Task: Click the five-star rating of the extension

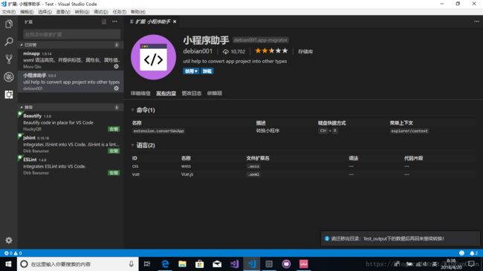Action: coord(271,50)
